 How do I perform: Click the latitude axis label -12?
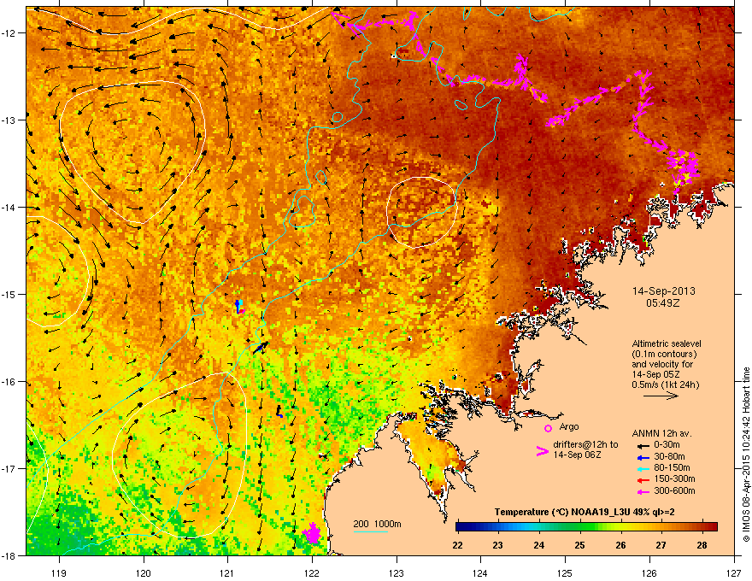[x=9, y=33]
